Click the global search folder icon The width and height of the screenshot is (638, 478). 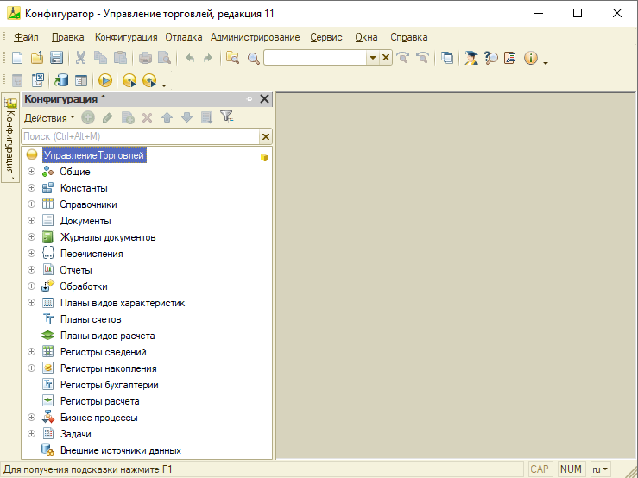click(x=233, y=58)
